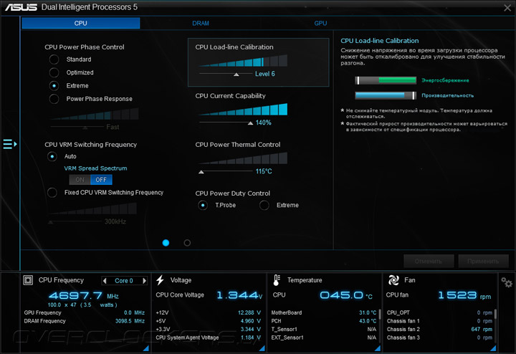Click the CPU Core Voltage 1.344 value
The image size is (516, 354).
click(x=239, y=295)
